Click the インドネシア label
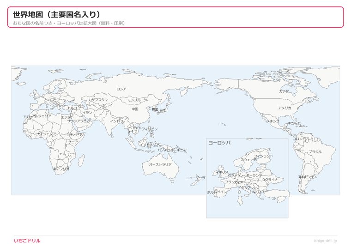 pos(150,145)
